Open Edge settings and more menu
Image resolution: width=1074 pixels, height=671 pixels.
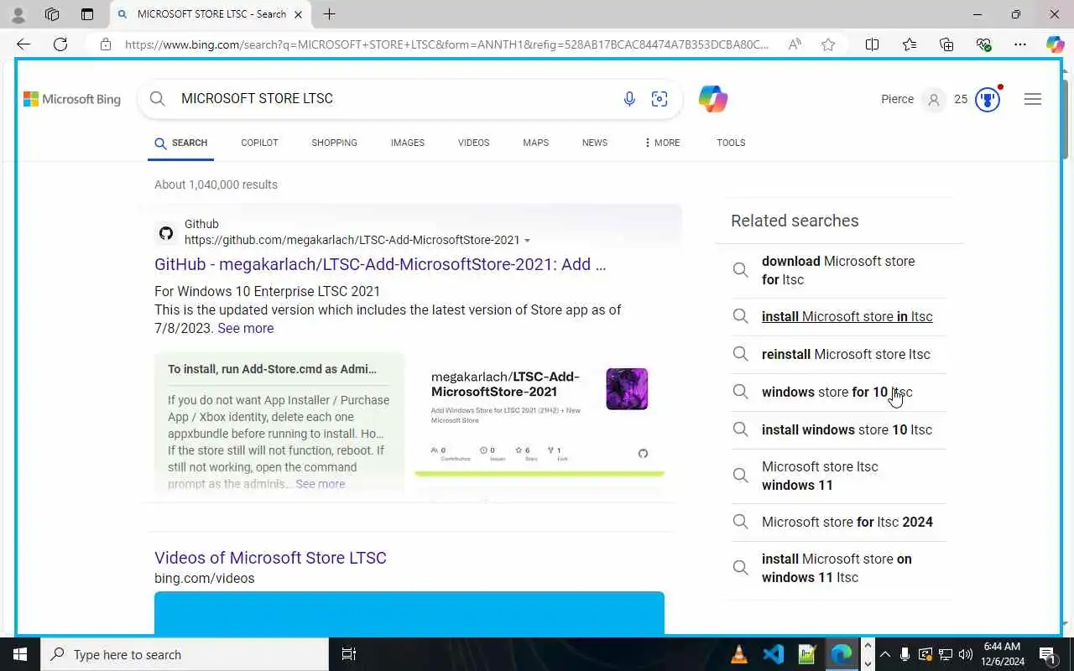coord(1020,44)
